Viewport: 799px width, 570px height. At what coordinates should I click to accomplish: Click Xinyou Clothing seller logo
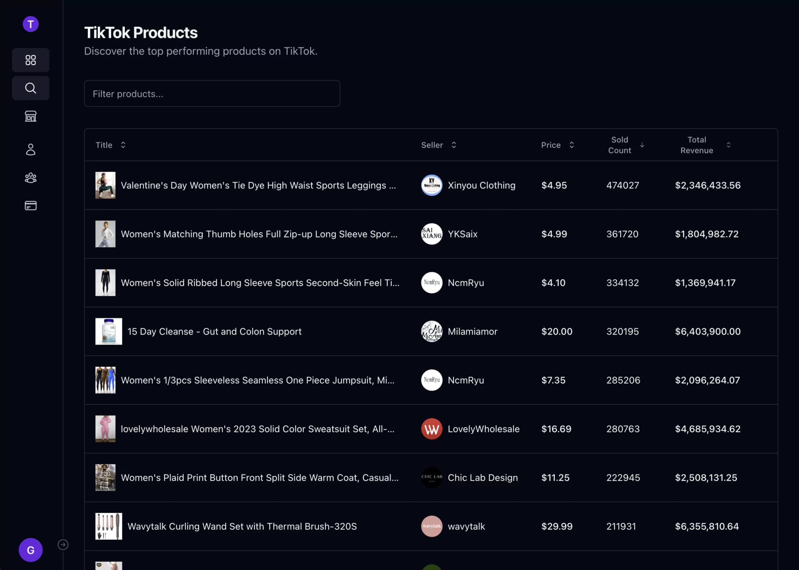click(x=432, y=185)
